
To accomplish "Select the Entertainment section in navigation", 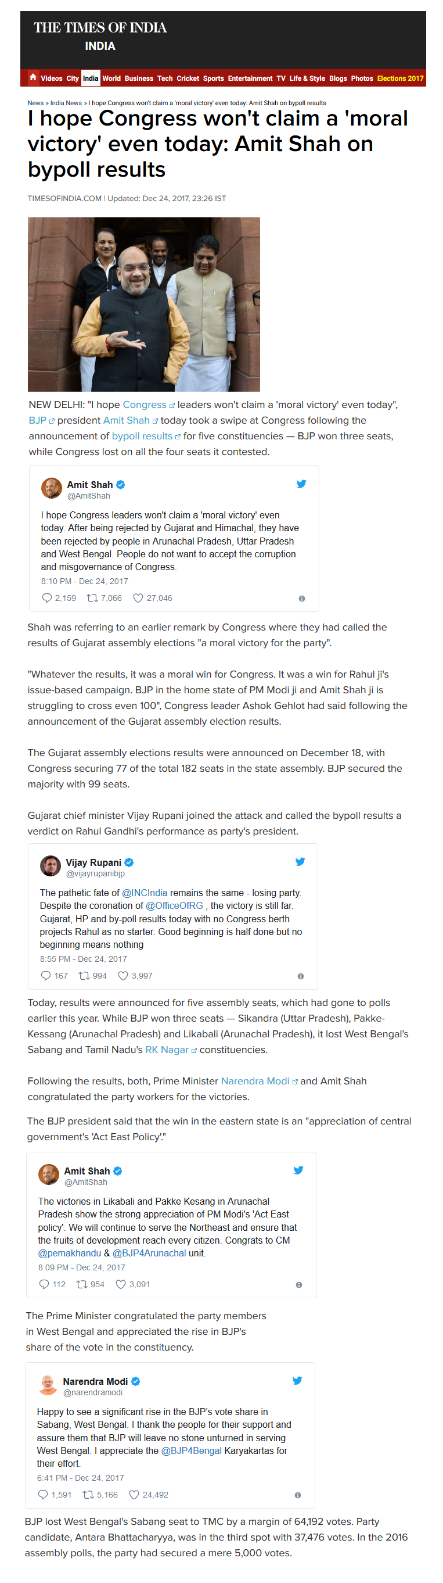I will pyautogui.click(x=250, y=78).
